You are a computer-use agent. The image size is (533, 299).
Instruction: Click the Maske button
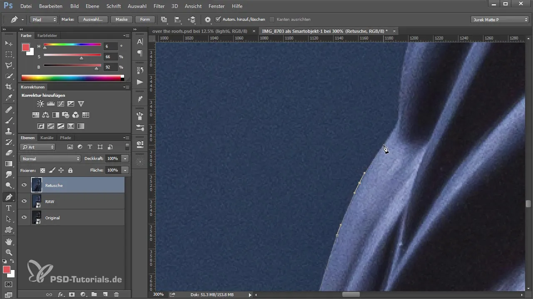click(x=122, y=20)
